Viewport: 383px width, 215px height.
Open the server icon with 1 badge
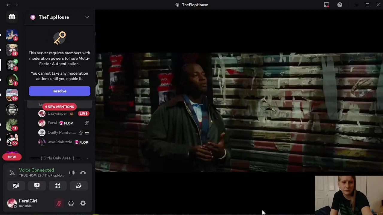click(x=12, y=80)
